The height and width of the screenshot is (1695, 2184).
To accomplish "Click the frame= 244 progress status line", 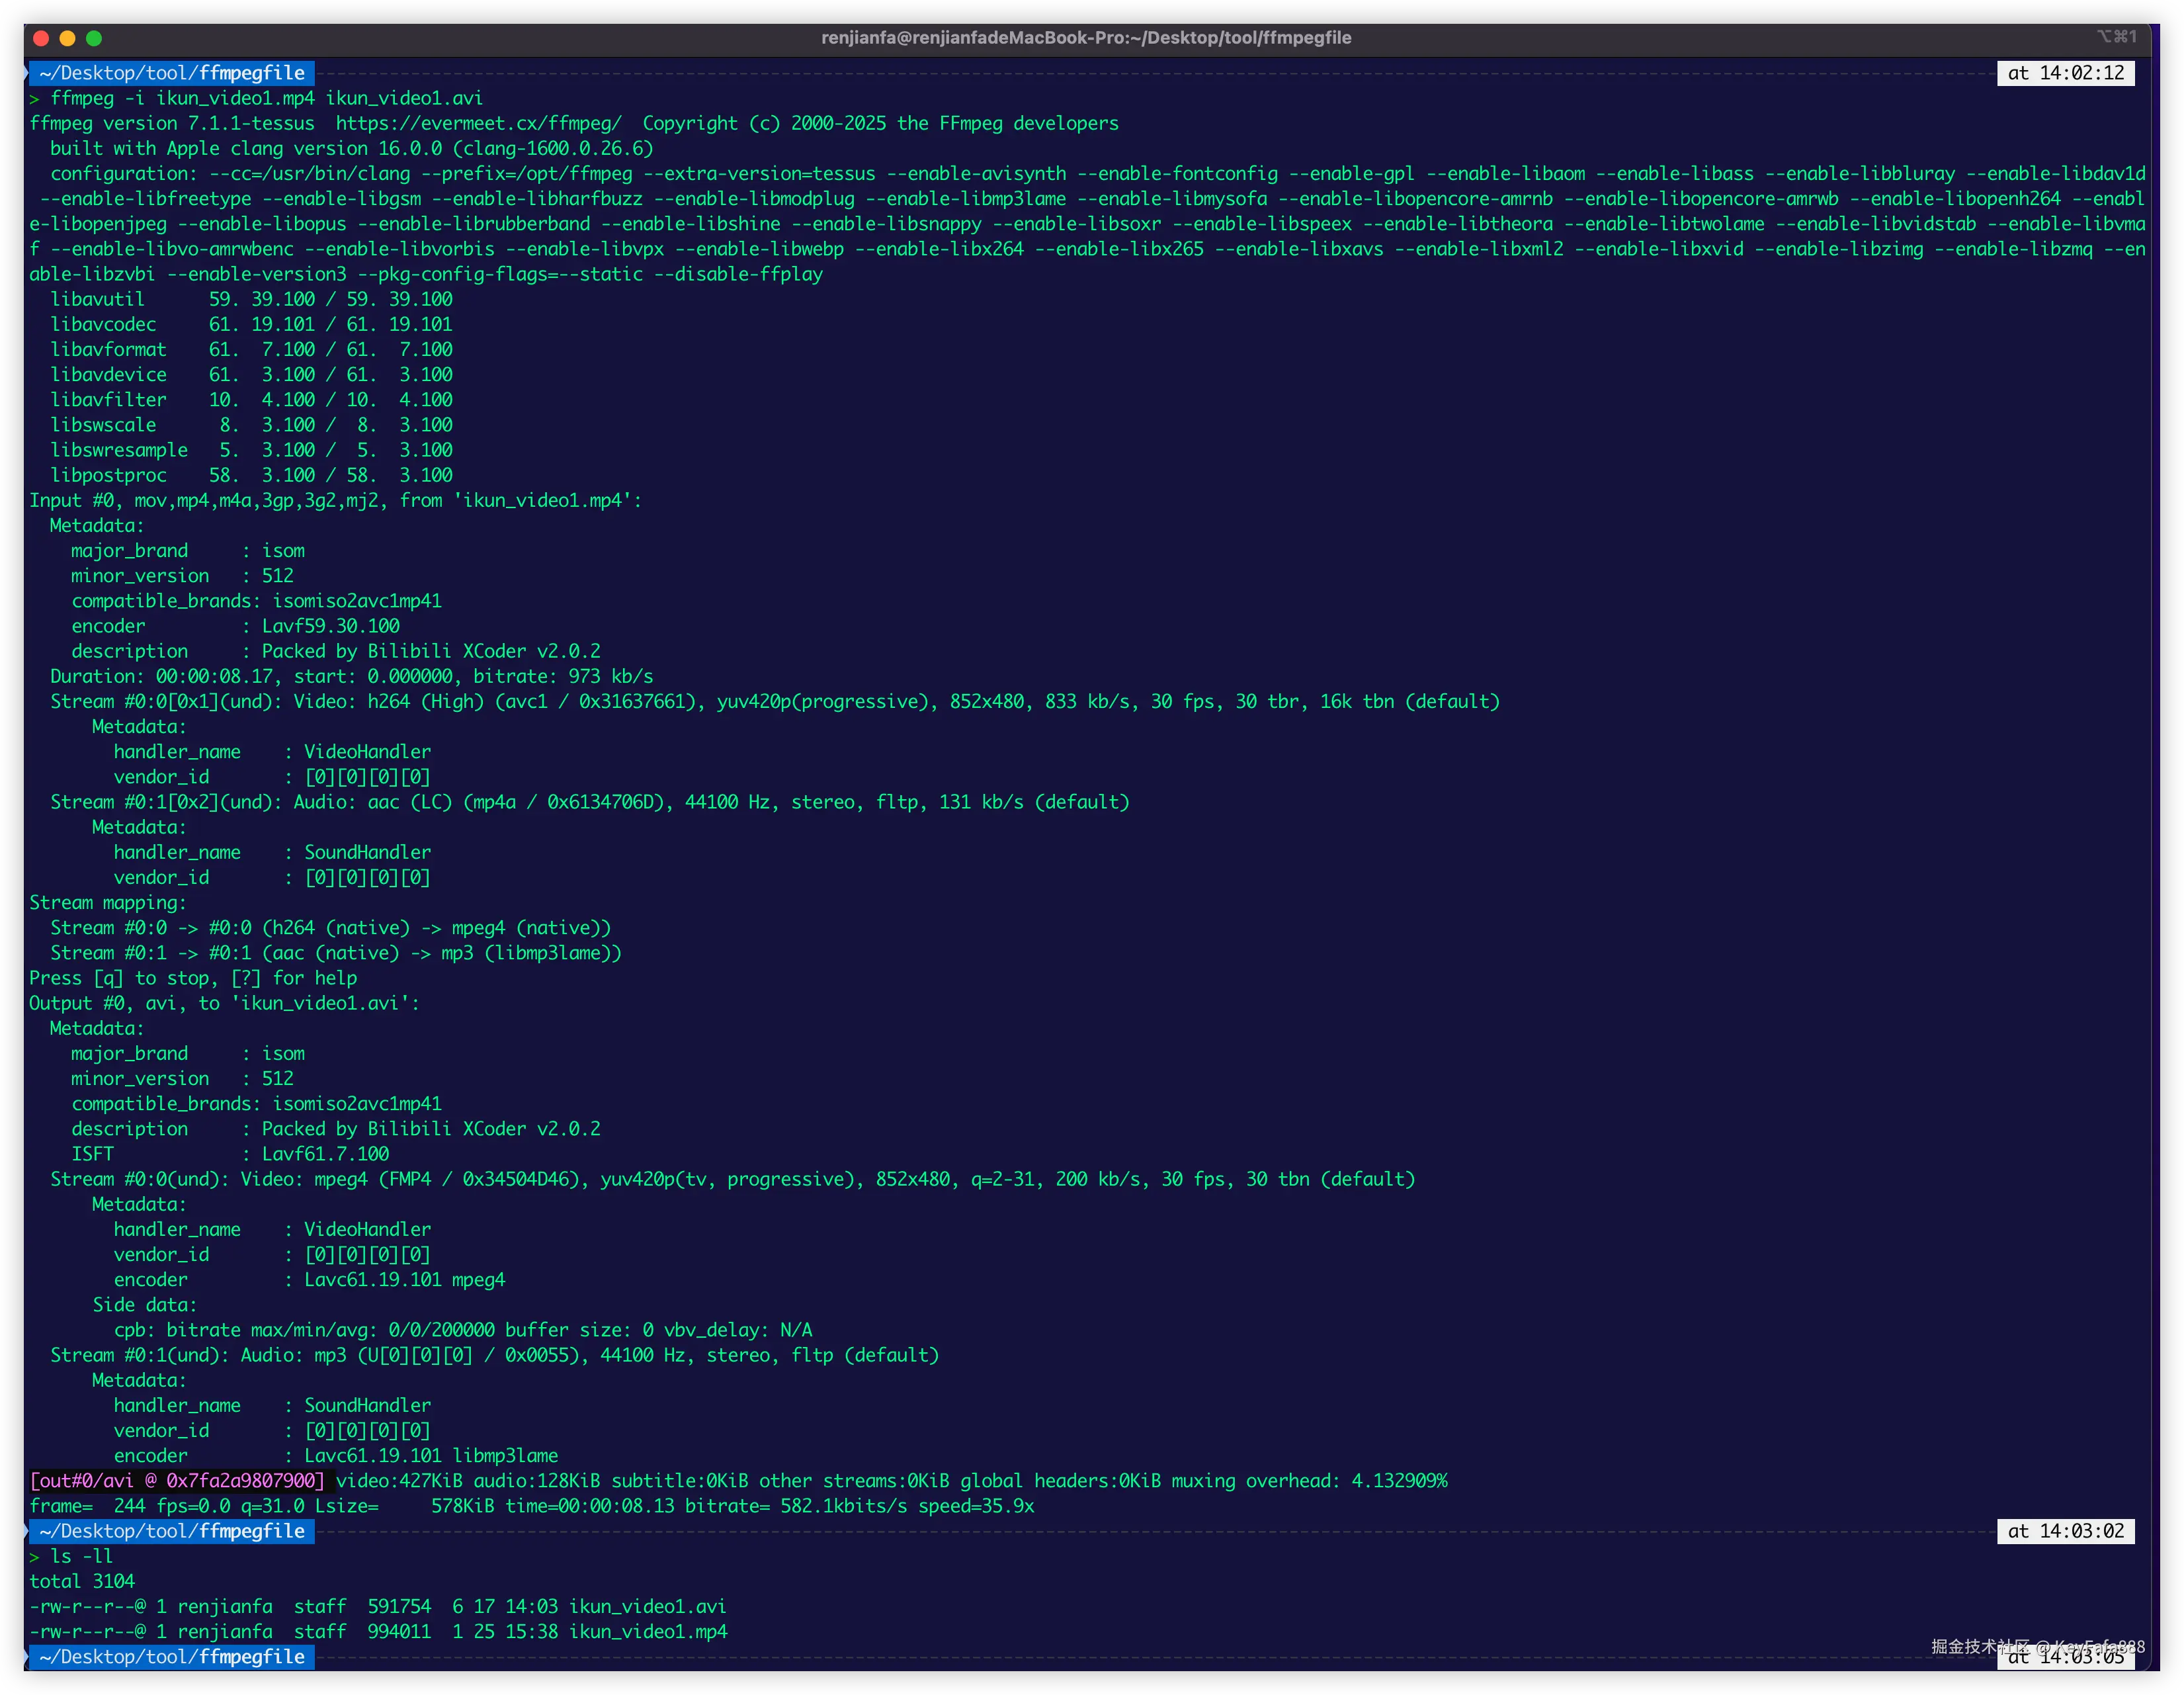I will [531, 1506].
